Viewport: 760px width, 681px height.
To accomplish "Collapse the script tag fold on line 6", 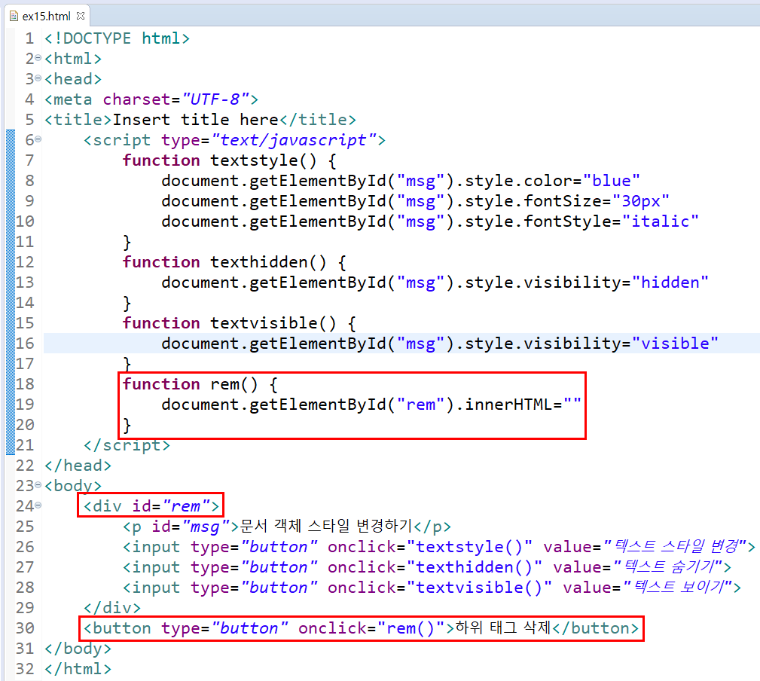I will coord(38,139).
